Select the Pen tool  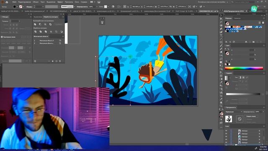(221, 29)
